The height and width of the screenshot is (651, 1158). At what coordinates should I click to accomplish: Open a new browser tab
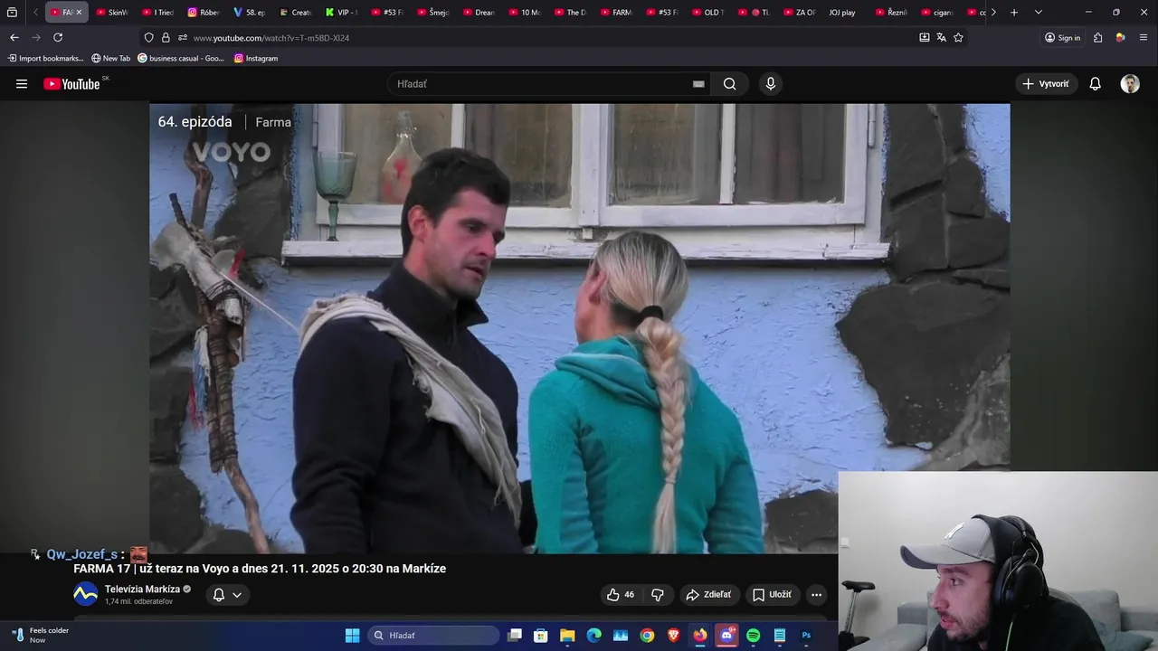tap(1014, 13)
